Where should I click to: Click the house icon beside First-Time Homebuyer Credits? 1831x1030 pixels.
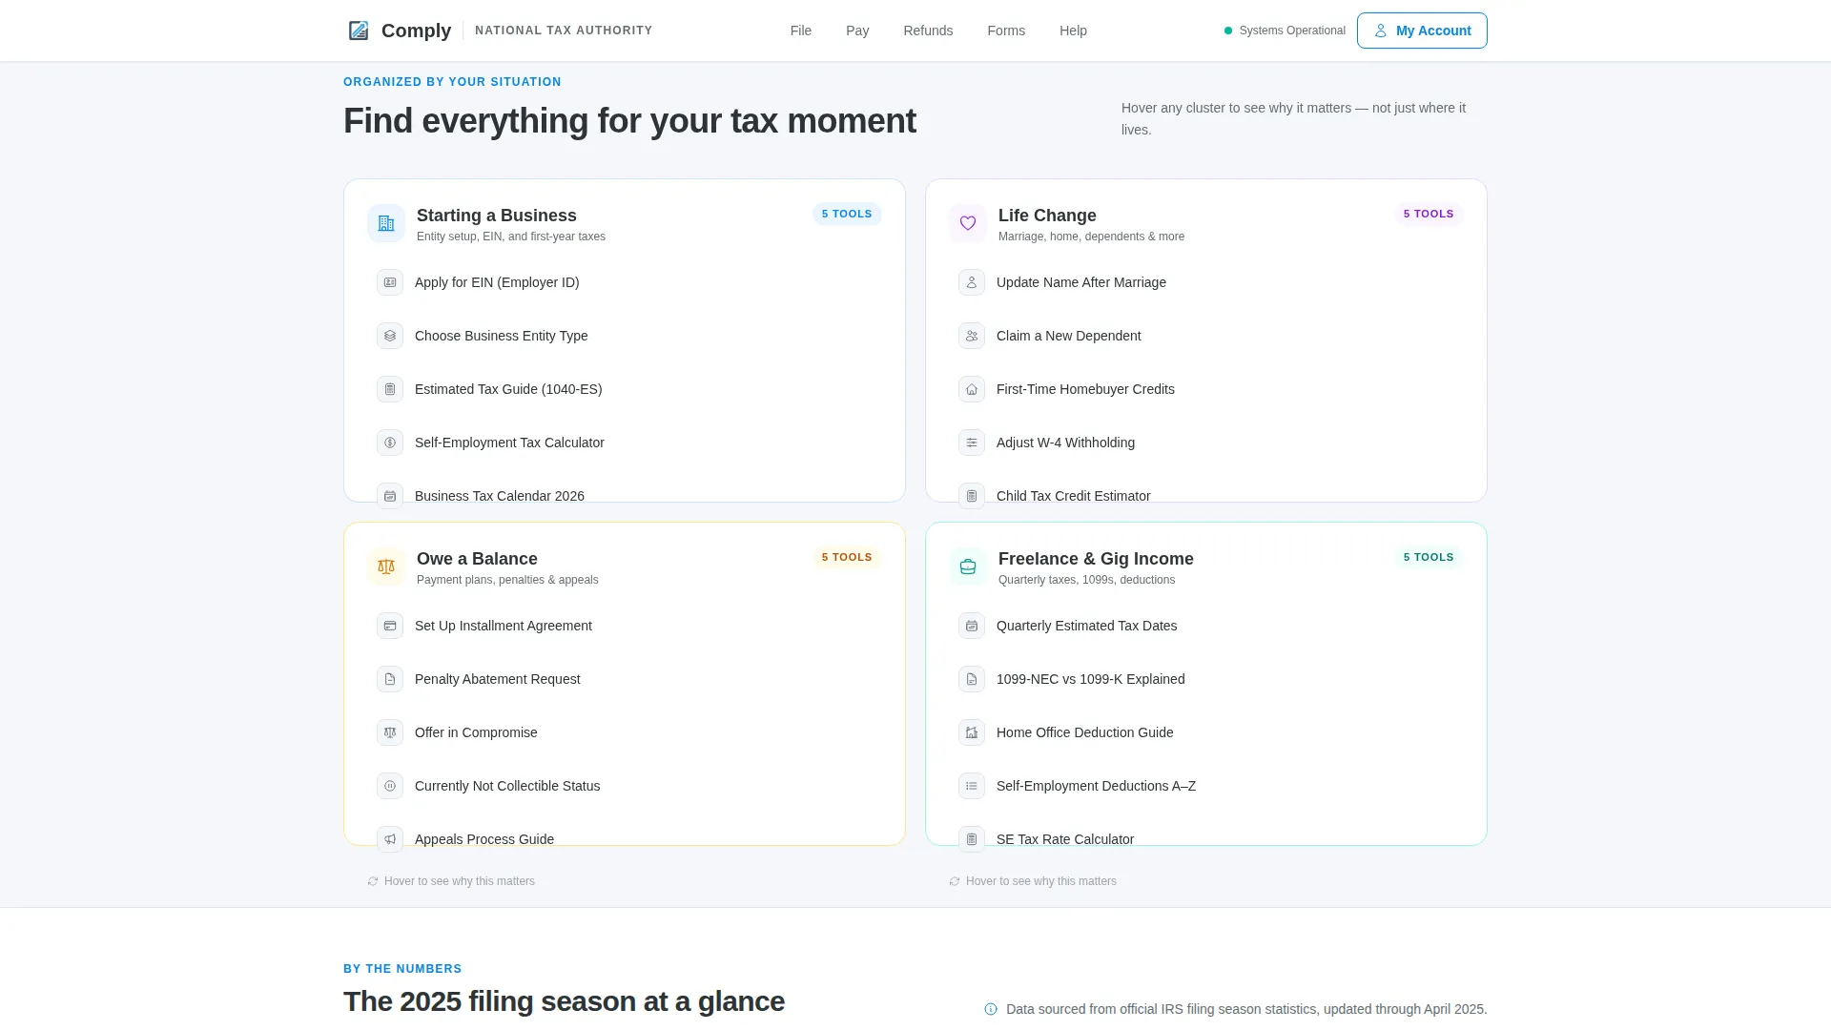point(972,389)
